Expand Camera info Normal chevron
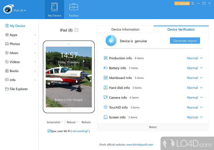This screenshot has width=214, height=150. [x=201, y=98]
